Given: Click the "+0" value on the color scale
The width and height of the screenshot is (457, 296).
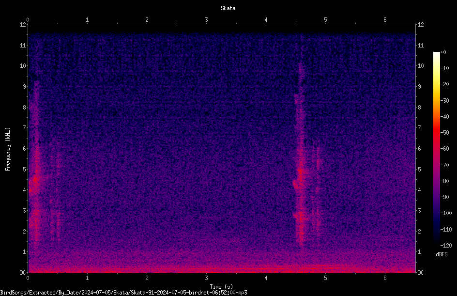Looking at the screenshot, I should pyautogui.click(x=443, y=52).
